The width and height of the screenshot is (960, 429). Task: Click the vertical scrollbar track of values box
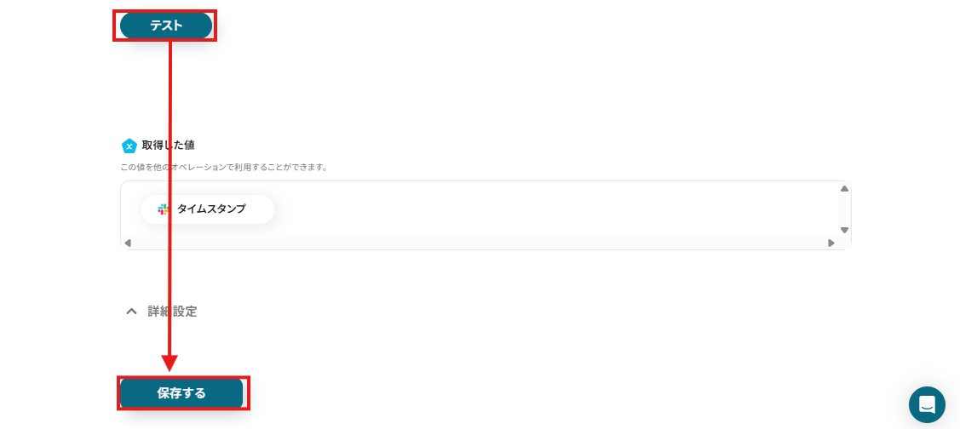pyautogui.click(x=844, y=209)
